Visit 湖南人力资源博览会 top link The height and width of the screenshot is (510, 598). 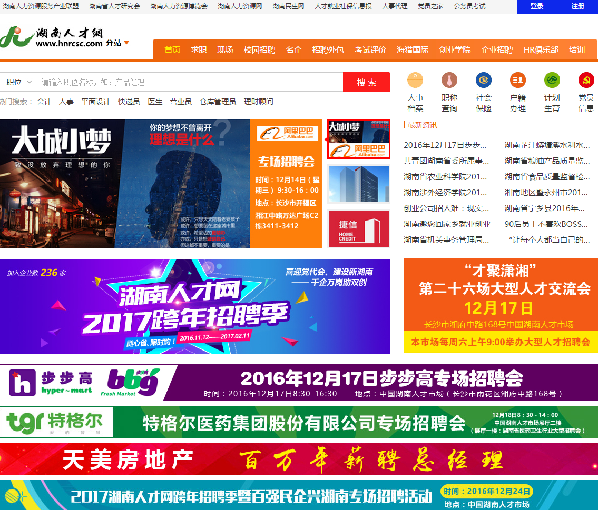[x=179, y=6]
